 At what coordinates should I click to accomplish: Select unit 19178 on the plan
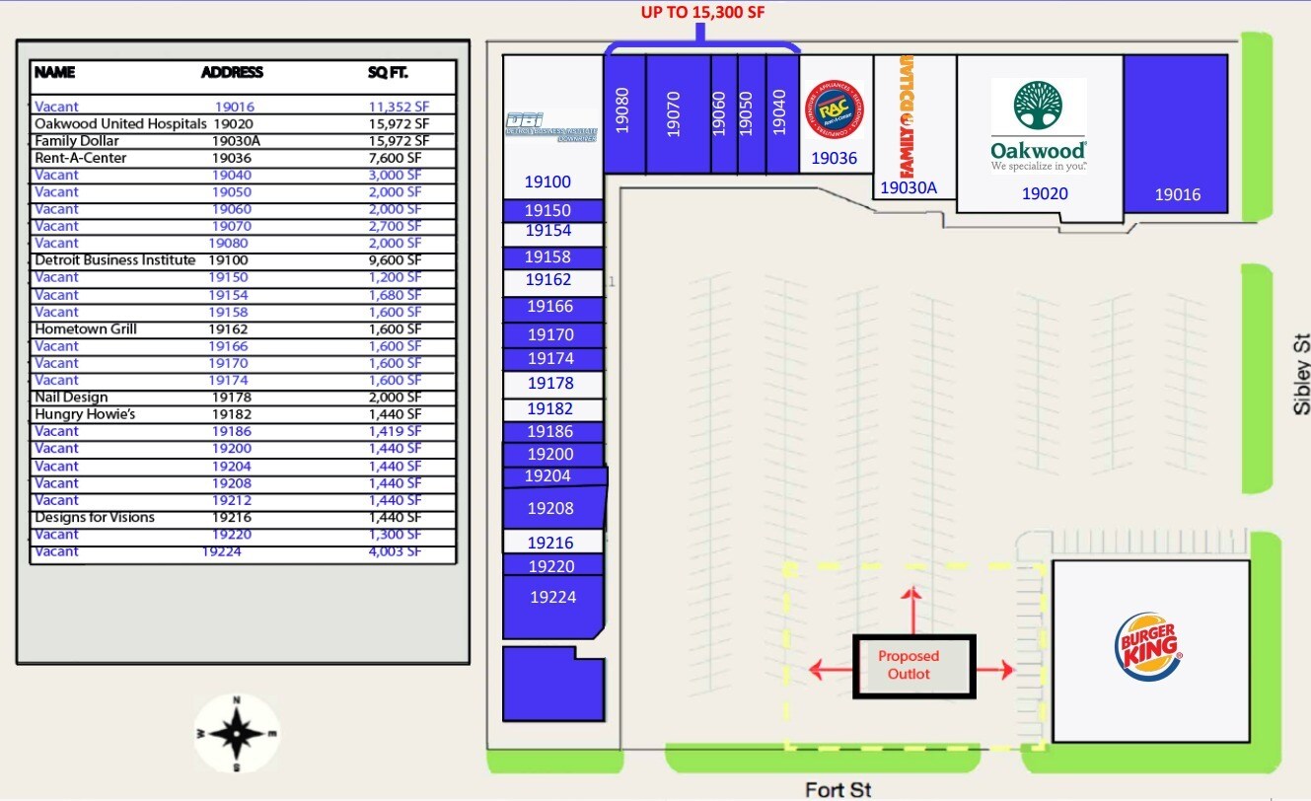552,384
